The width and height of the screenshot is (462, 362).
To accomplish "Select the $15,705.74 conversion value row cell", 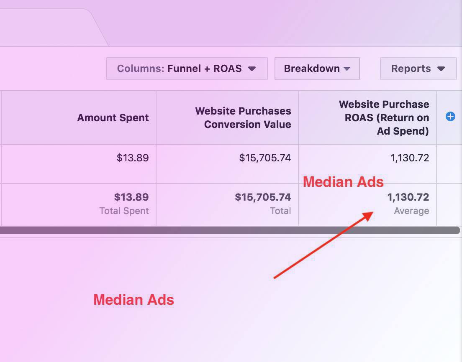I will tap(227, 163).
